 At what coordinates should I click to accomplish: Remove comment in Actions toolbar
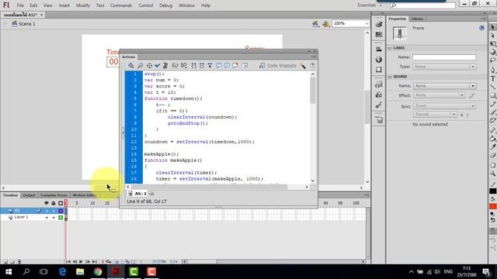(235, 65)
